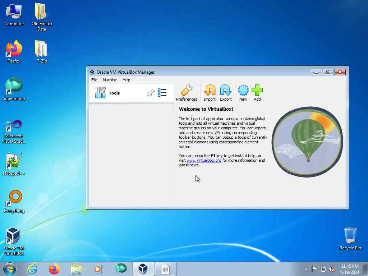Open the Windows Start menu

click(10, 269)
